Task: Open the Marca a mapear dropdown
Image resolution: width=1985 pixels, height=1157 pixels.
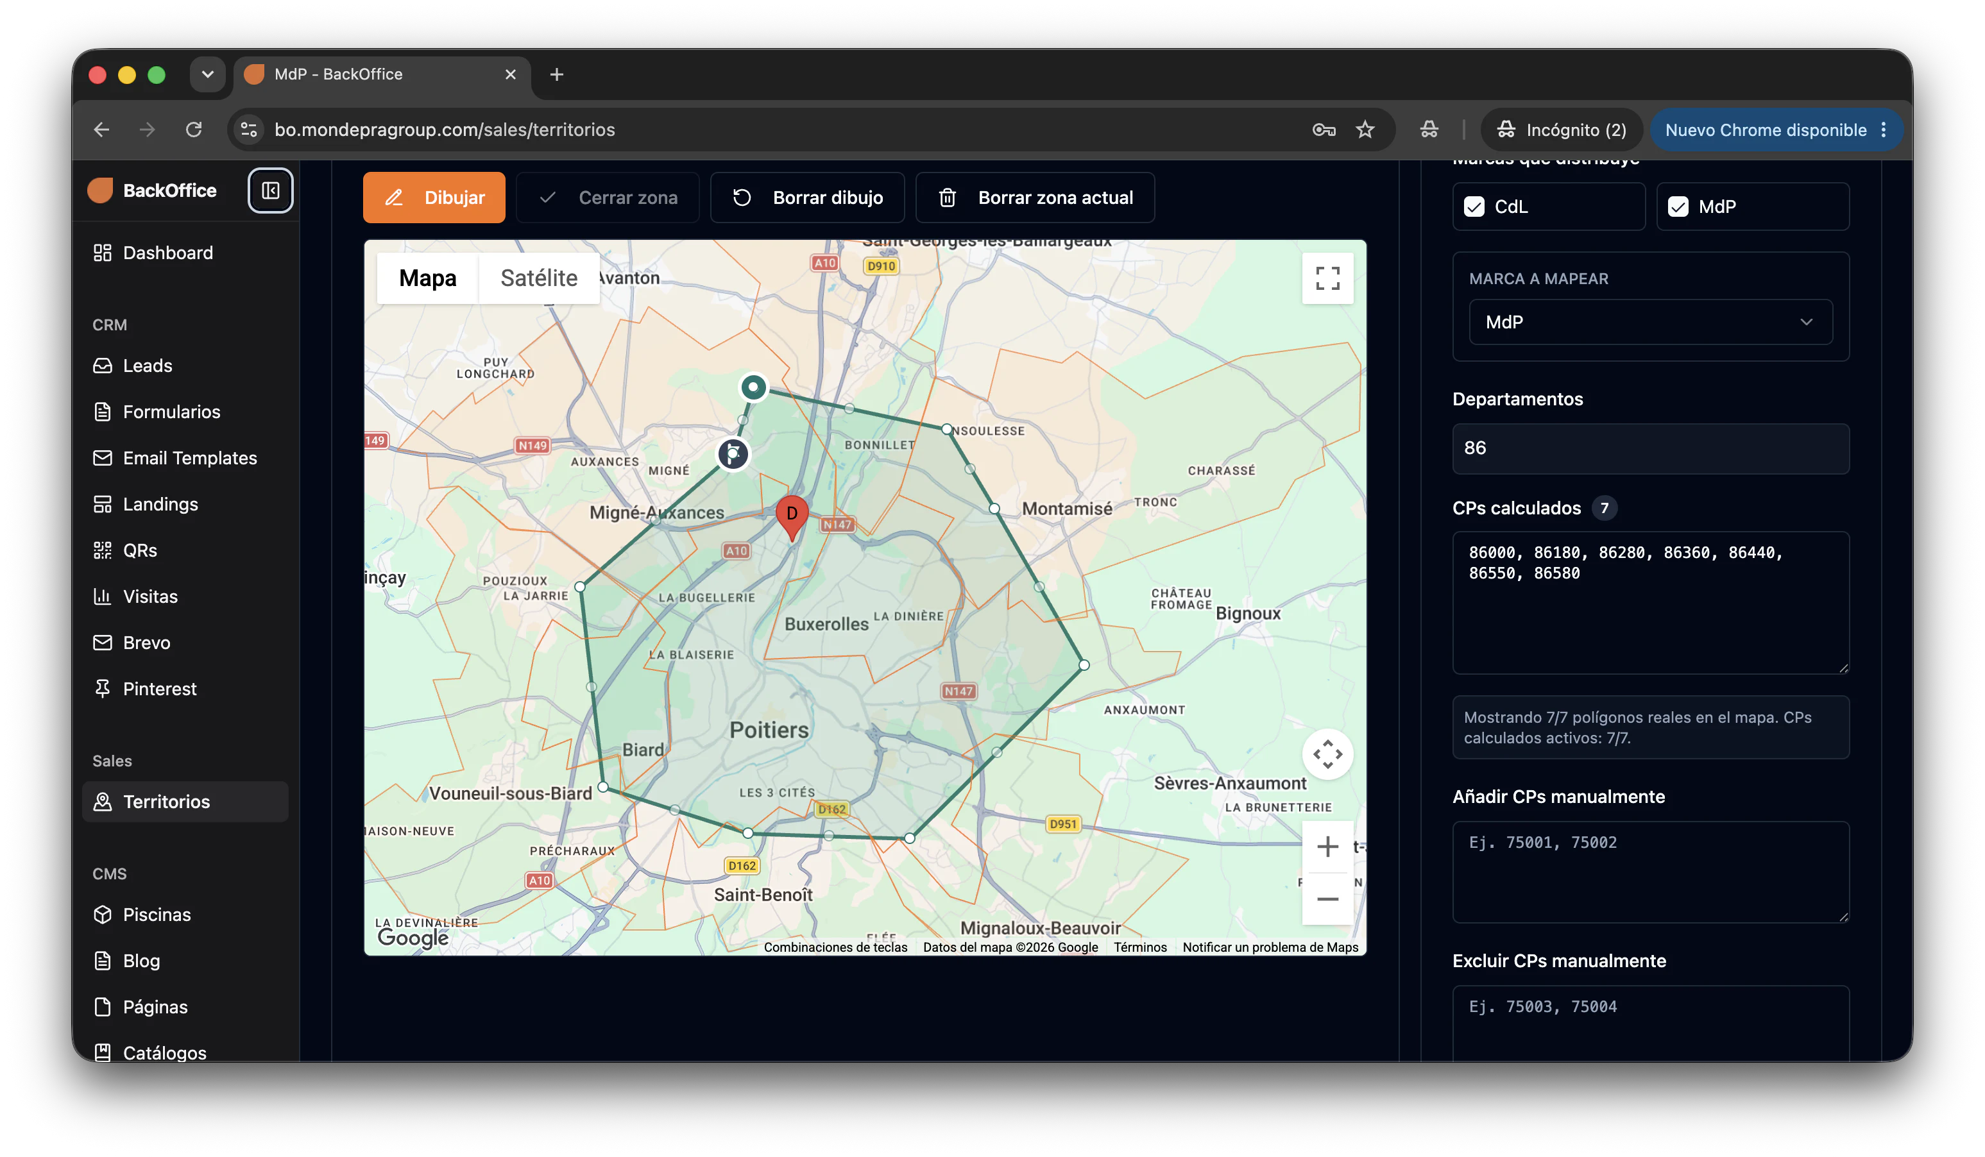Action: (1650, 322)
